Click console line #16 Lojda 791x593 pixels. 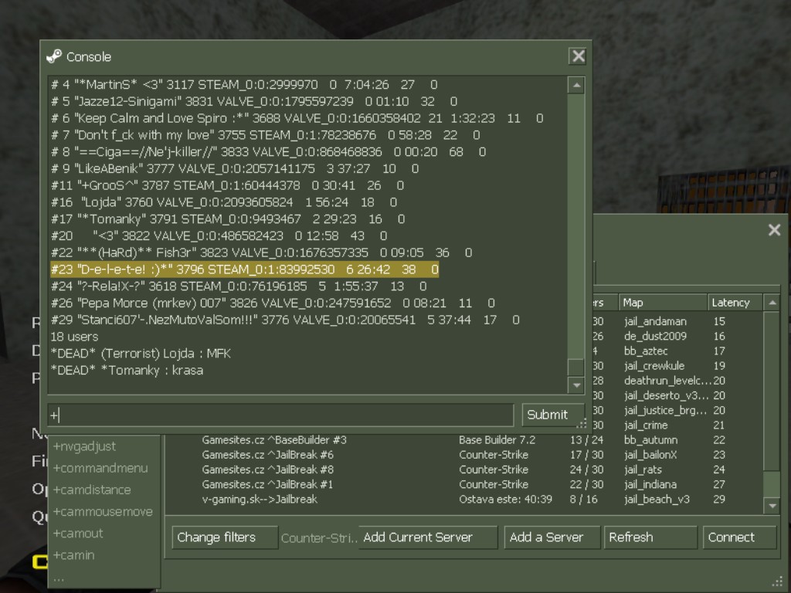click(224, 202)
